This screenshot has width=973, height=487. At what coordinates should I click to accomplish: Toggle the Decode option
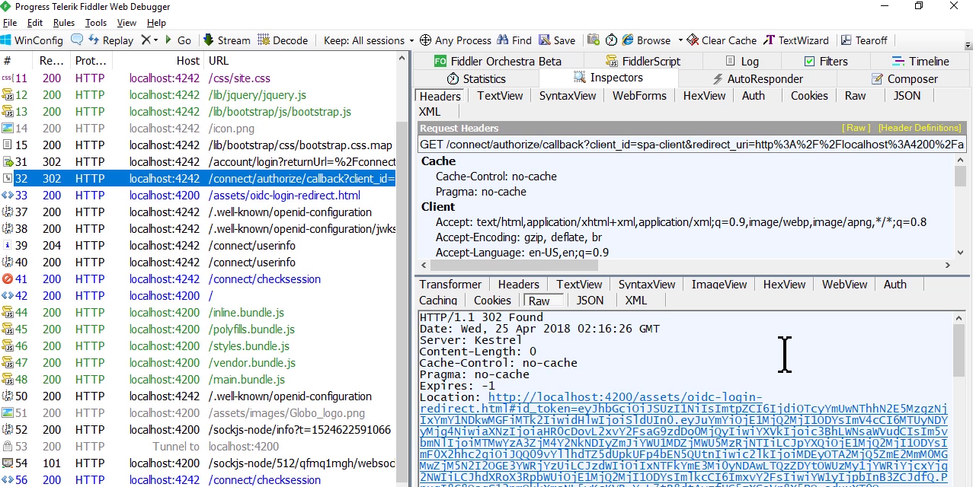(x=283, y=40)
